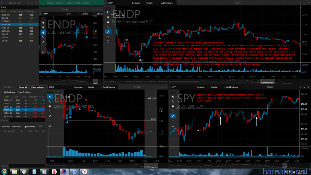Select arrow draw tool in 15 minutes ENDP chart
Viewport: 311px width, 175px height.
pos(50,116)
